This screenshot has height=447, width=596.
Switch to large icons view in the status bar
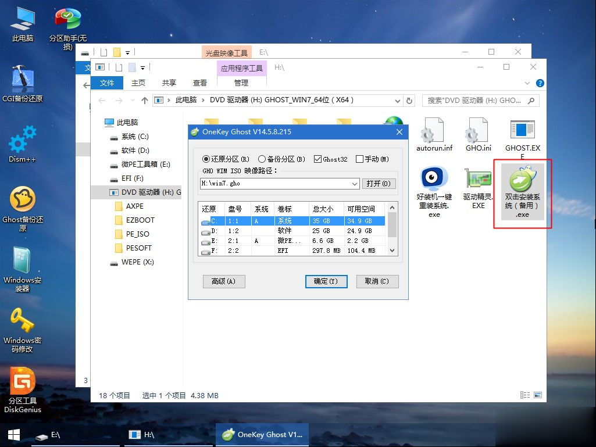[537, 395]
